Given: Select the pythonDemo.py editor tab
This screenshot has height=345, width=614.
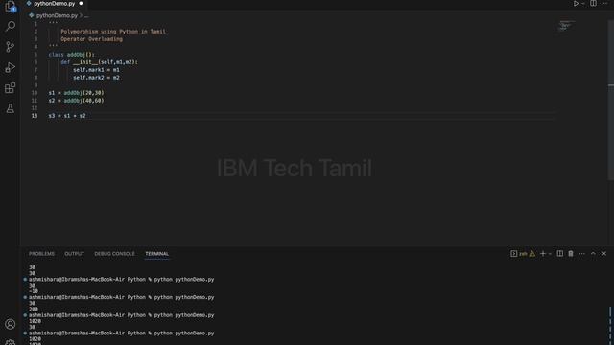Looking at the screenshot, I should pyautogui.click(x=54, y=4).
